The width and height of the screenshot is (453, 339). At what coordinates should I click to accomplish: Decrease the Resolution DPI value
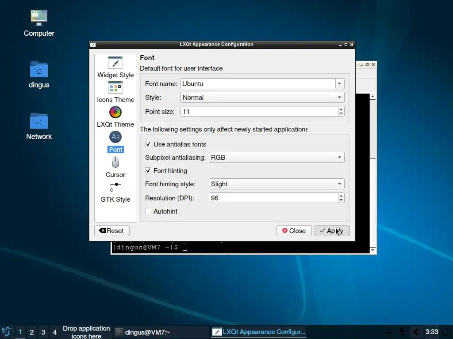click(x=341, y=200)
